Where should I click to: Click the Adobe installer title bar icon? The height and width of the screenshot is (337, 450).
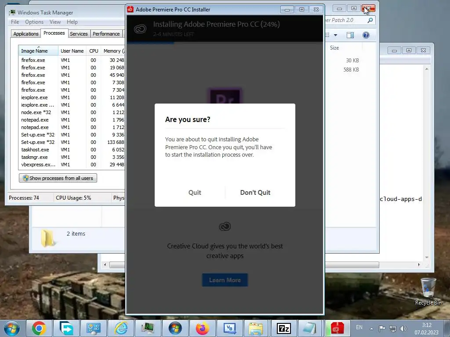130,10
